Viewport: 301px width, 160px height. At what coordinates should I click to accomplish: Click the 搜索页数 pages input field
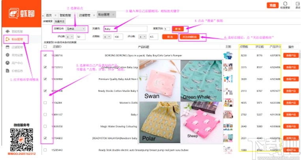[167, 29]
